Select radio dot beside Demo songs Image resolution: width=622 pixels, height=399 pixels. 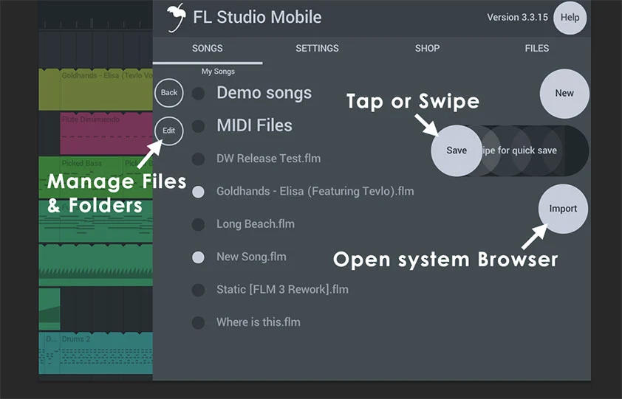click(x=198, y=94)
